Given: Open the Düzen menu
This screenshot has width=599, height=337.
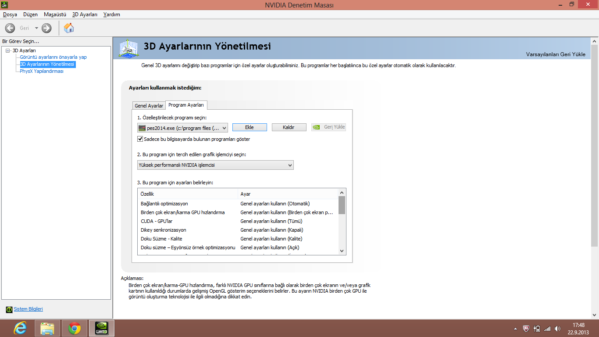Looking at the screenshot, I should pos(30,14).
